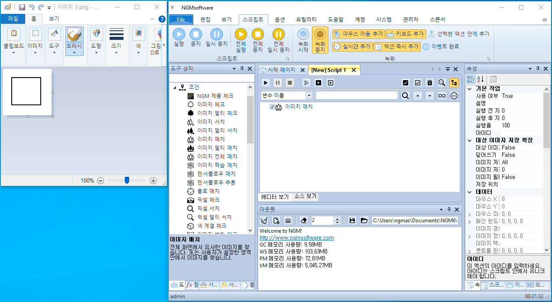Image resolution: width=552 pixels, height=302 pixels.
Task: Click the broom clear output icon
Action: click(x=264, y=221)
